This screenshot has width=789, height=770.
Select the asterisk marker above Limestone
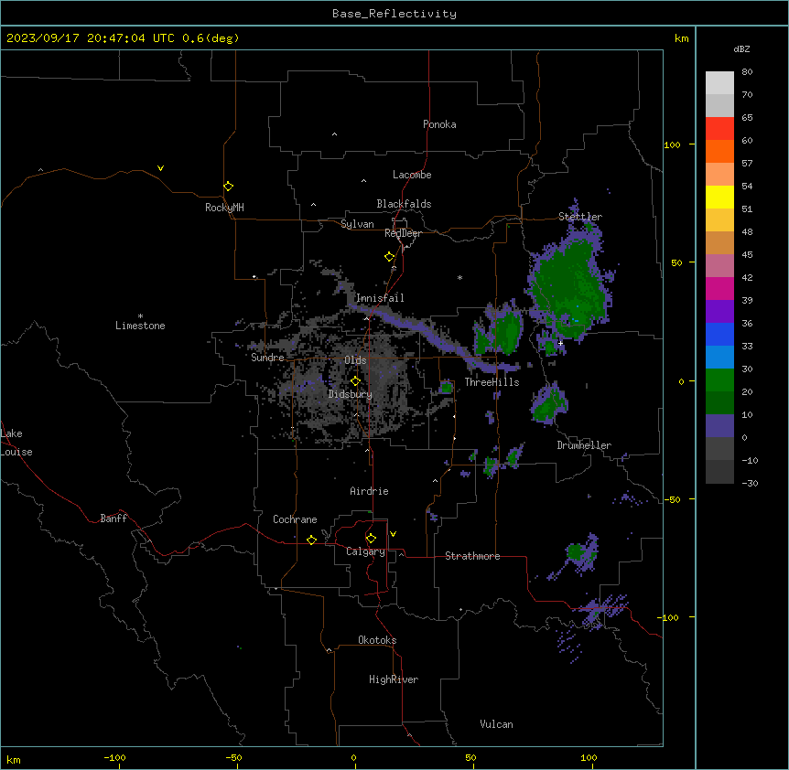(140, 316)
